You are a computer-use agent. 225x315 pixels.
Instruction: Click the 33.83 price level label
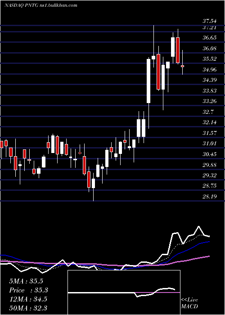210,91
